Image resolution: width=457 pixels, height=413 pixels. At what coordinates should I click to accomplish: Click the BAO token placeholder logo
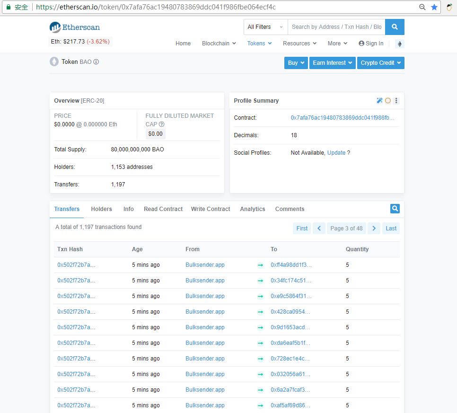54,62
